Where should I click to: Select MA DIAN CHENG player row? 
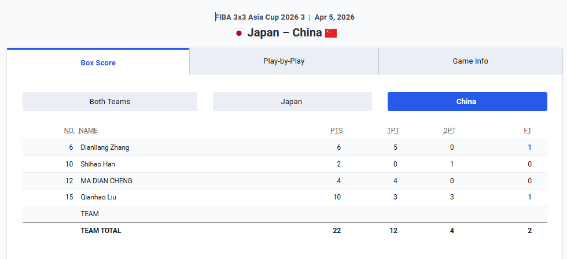tap(106, 181)
